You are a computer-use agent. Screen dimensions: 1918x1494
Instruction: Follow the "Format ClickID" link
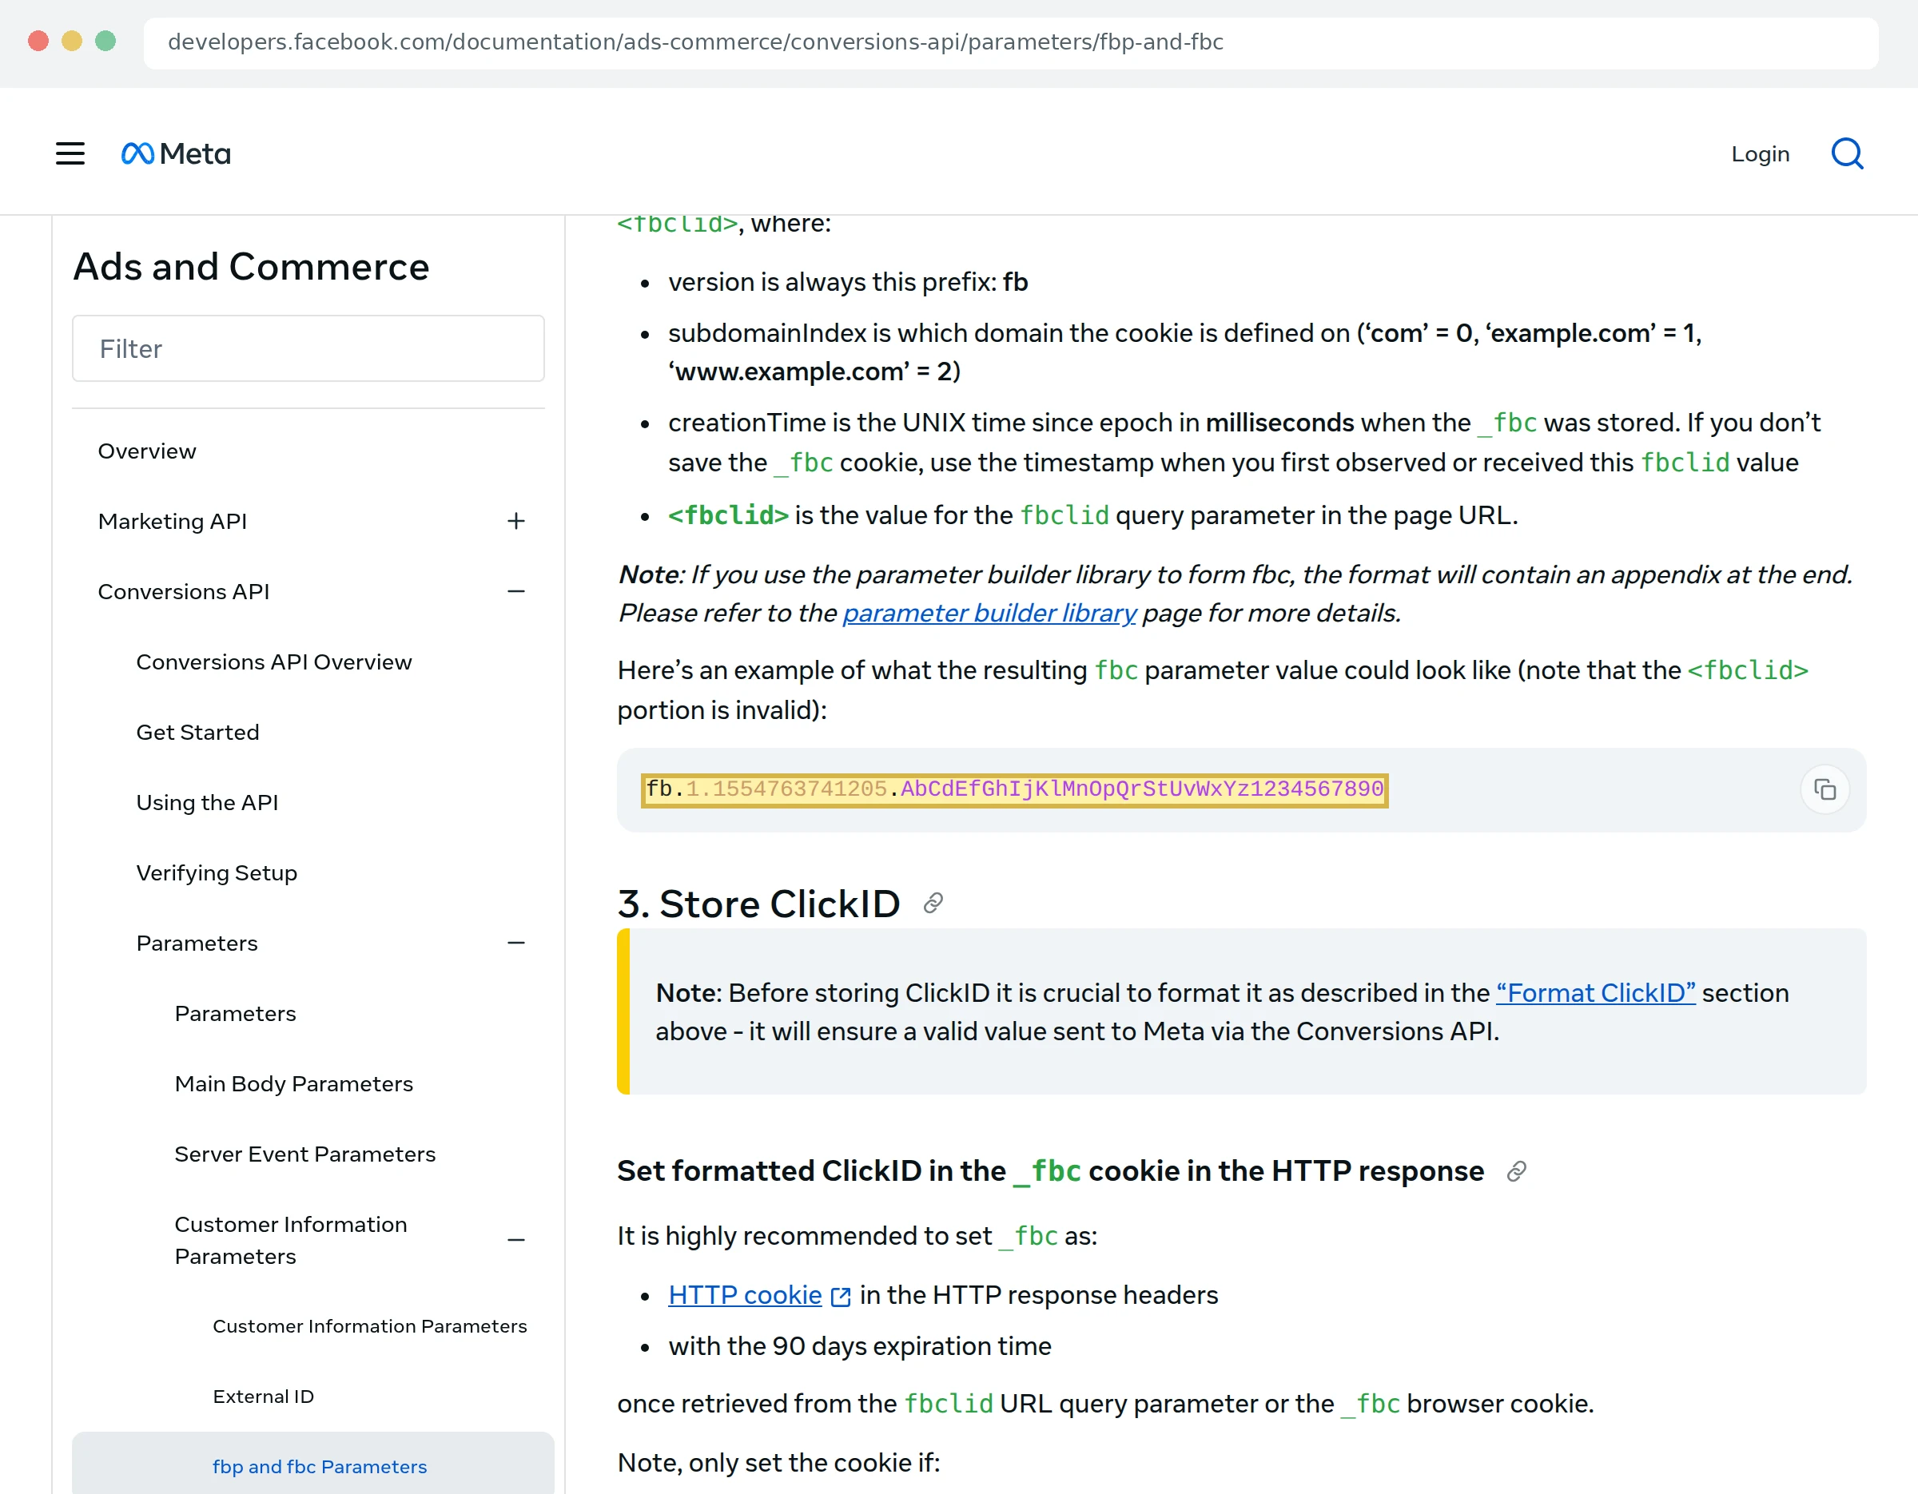1595,993
